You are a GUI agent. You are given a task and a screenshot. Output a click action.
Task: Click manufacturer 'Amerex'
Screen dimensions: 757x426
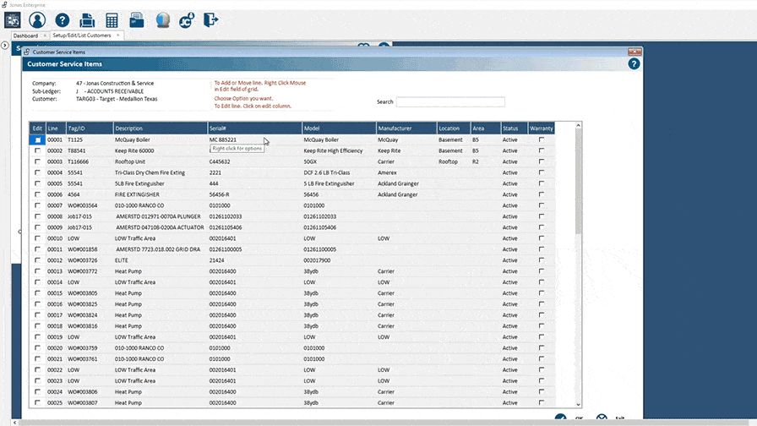387,172
